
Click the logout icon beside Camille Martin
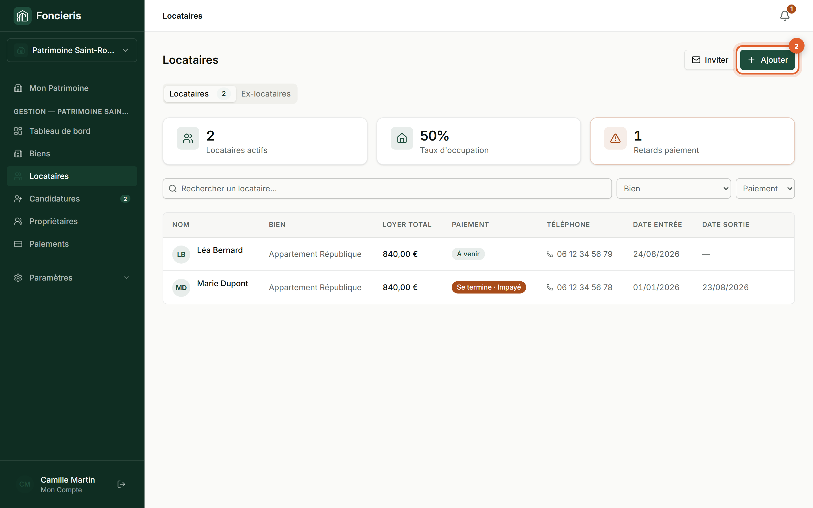(121, 484)
